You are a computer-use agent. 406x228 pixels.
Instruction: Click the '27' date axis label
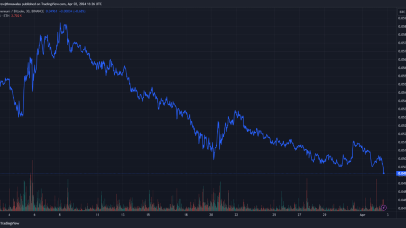point(299,215)
